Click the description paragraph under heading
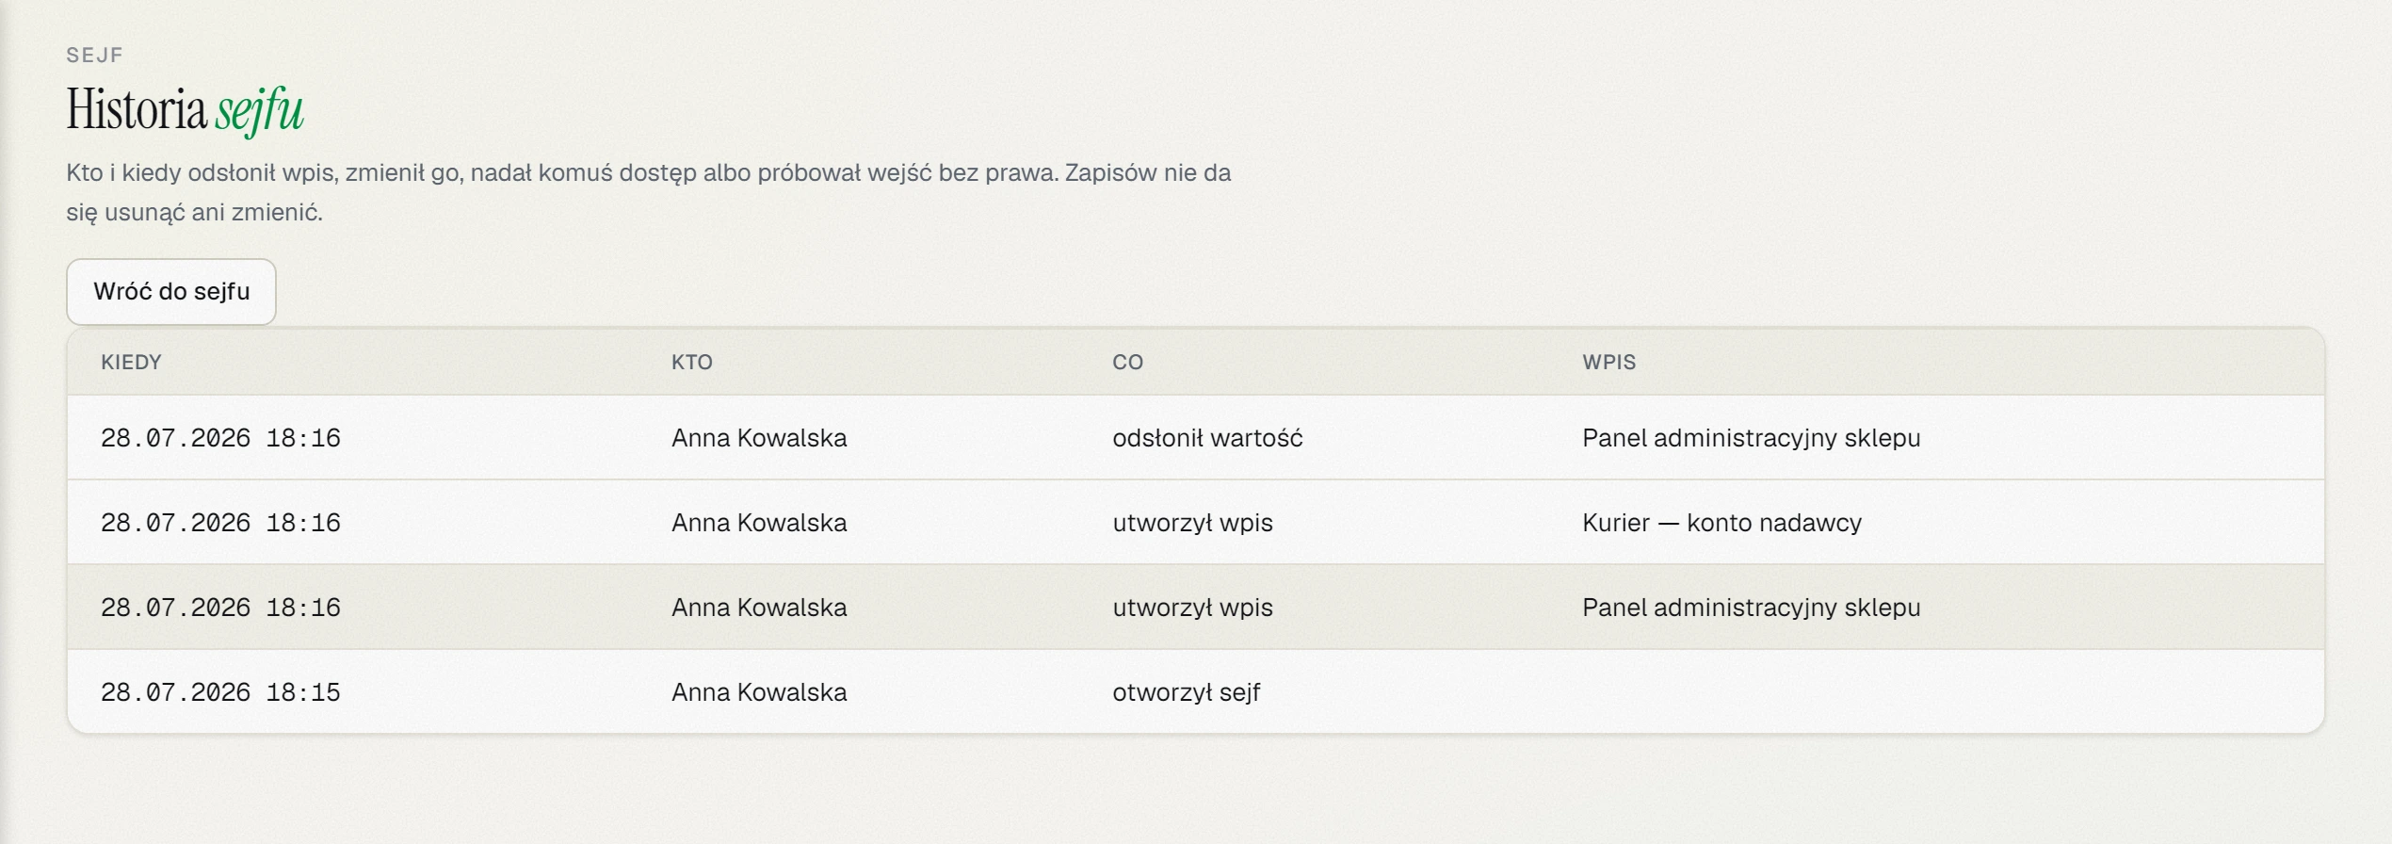The width and height of the screenshot is (2392, 844). point(648,192)
